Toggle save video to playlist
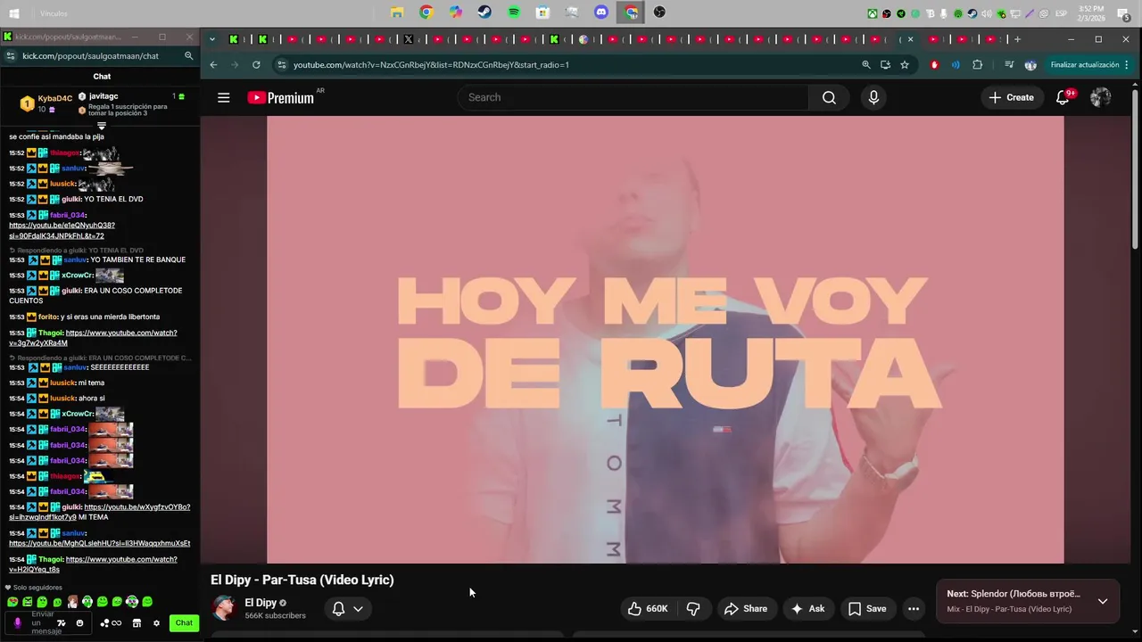The height and width of the screenshot is (642, 1142). point(867,609)
